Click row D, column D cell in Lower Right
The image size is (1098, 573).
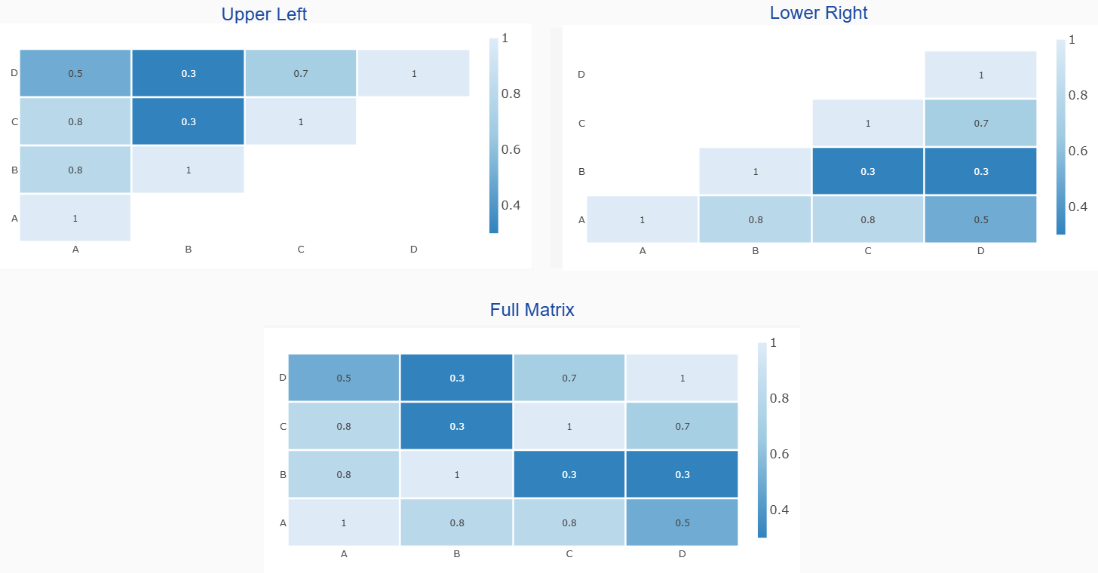click(x=980, y=75)
